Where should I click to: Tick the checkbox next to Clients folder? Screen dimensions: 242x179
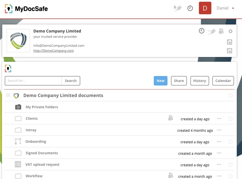pos(231,119)
